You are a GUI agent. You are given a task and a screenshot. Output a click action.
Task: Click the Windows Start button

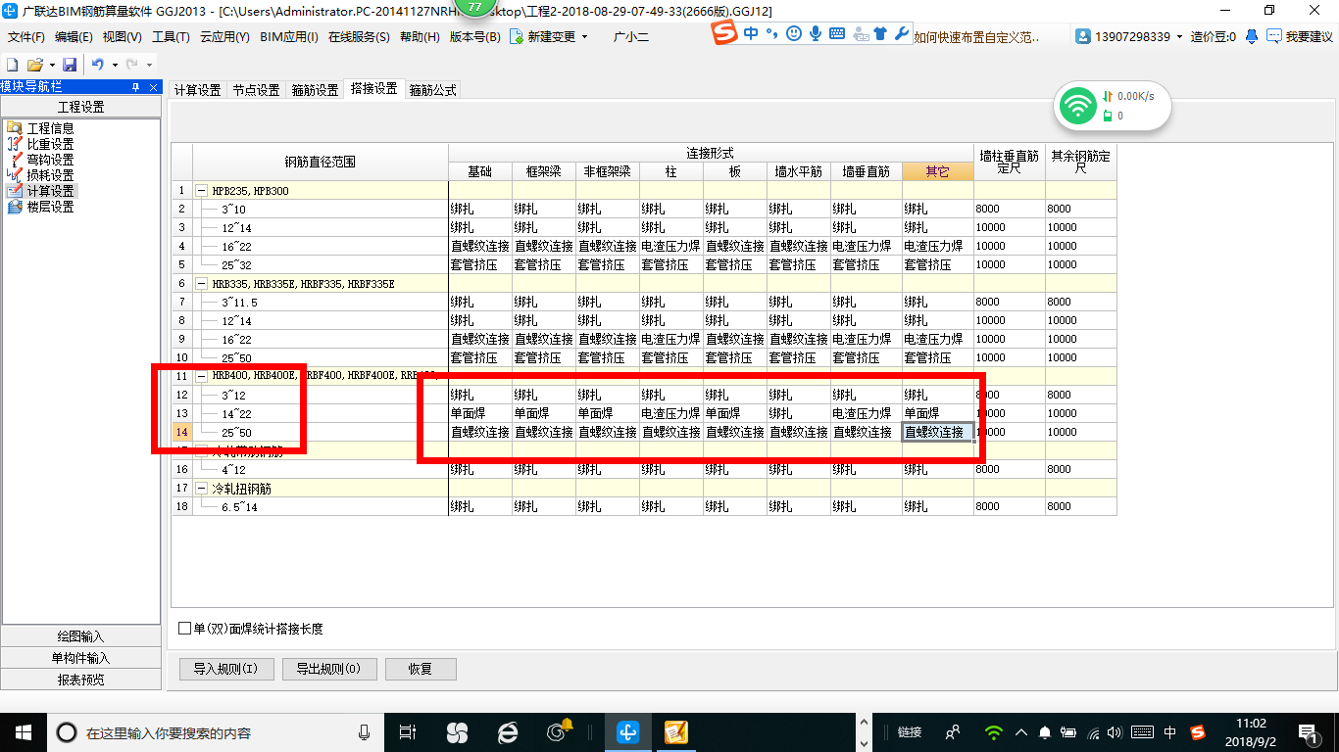pyautogui.click(x=23, y=731)
